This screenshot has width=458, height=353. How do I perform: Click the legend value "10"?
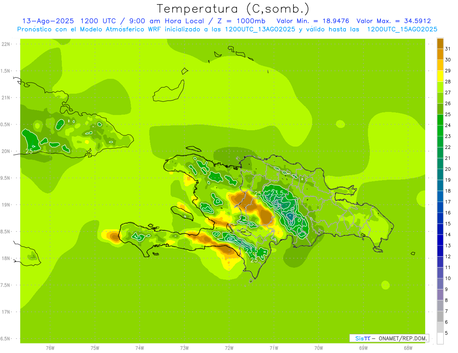tap(448, 278)
